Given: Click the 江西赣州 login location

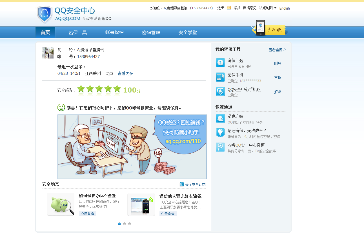Looking at the screenshot, I should tap(93, 73).
